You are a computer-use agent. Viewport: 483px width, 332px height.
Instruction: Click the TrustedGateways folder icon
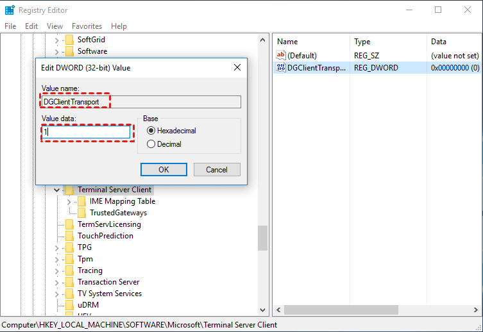81,213
